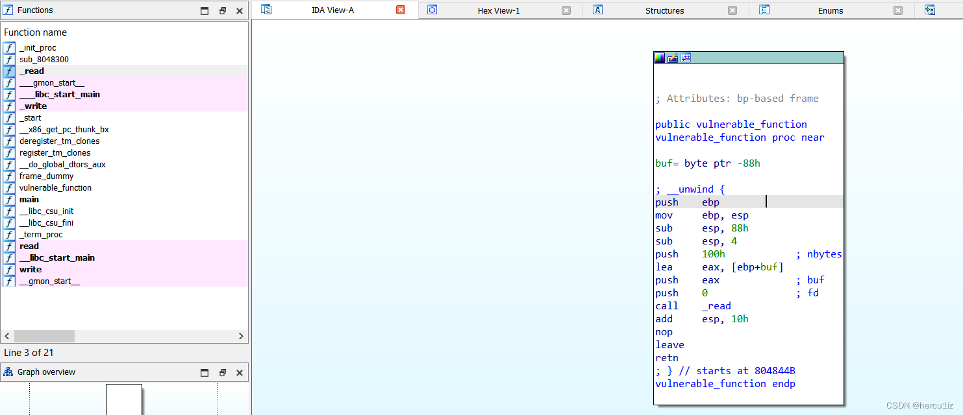Click the Structures tab icon
Screen dimensions: 963x415
(599, 10)
